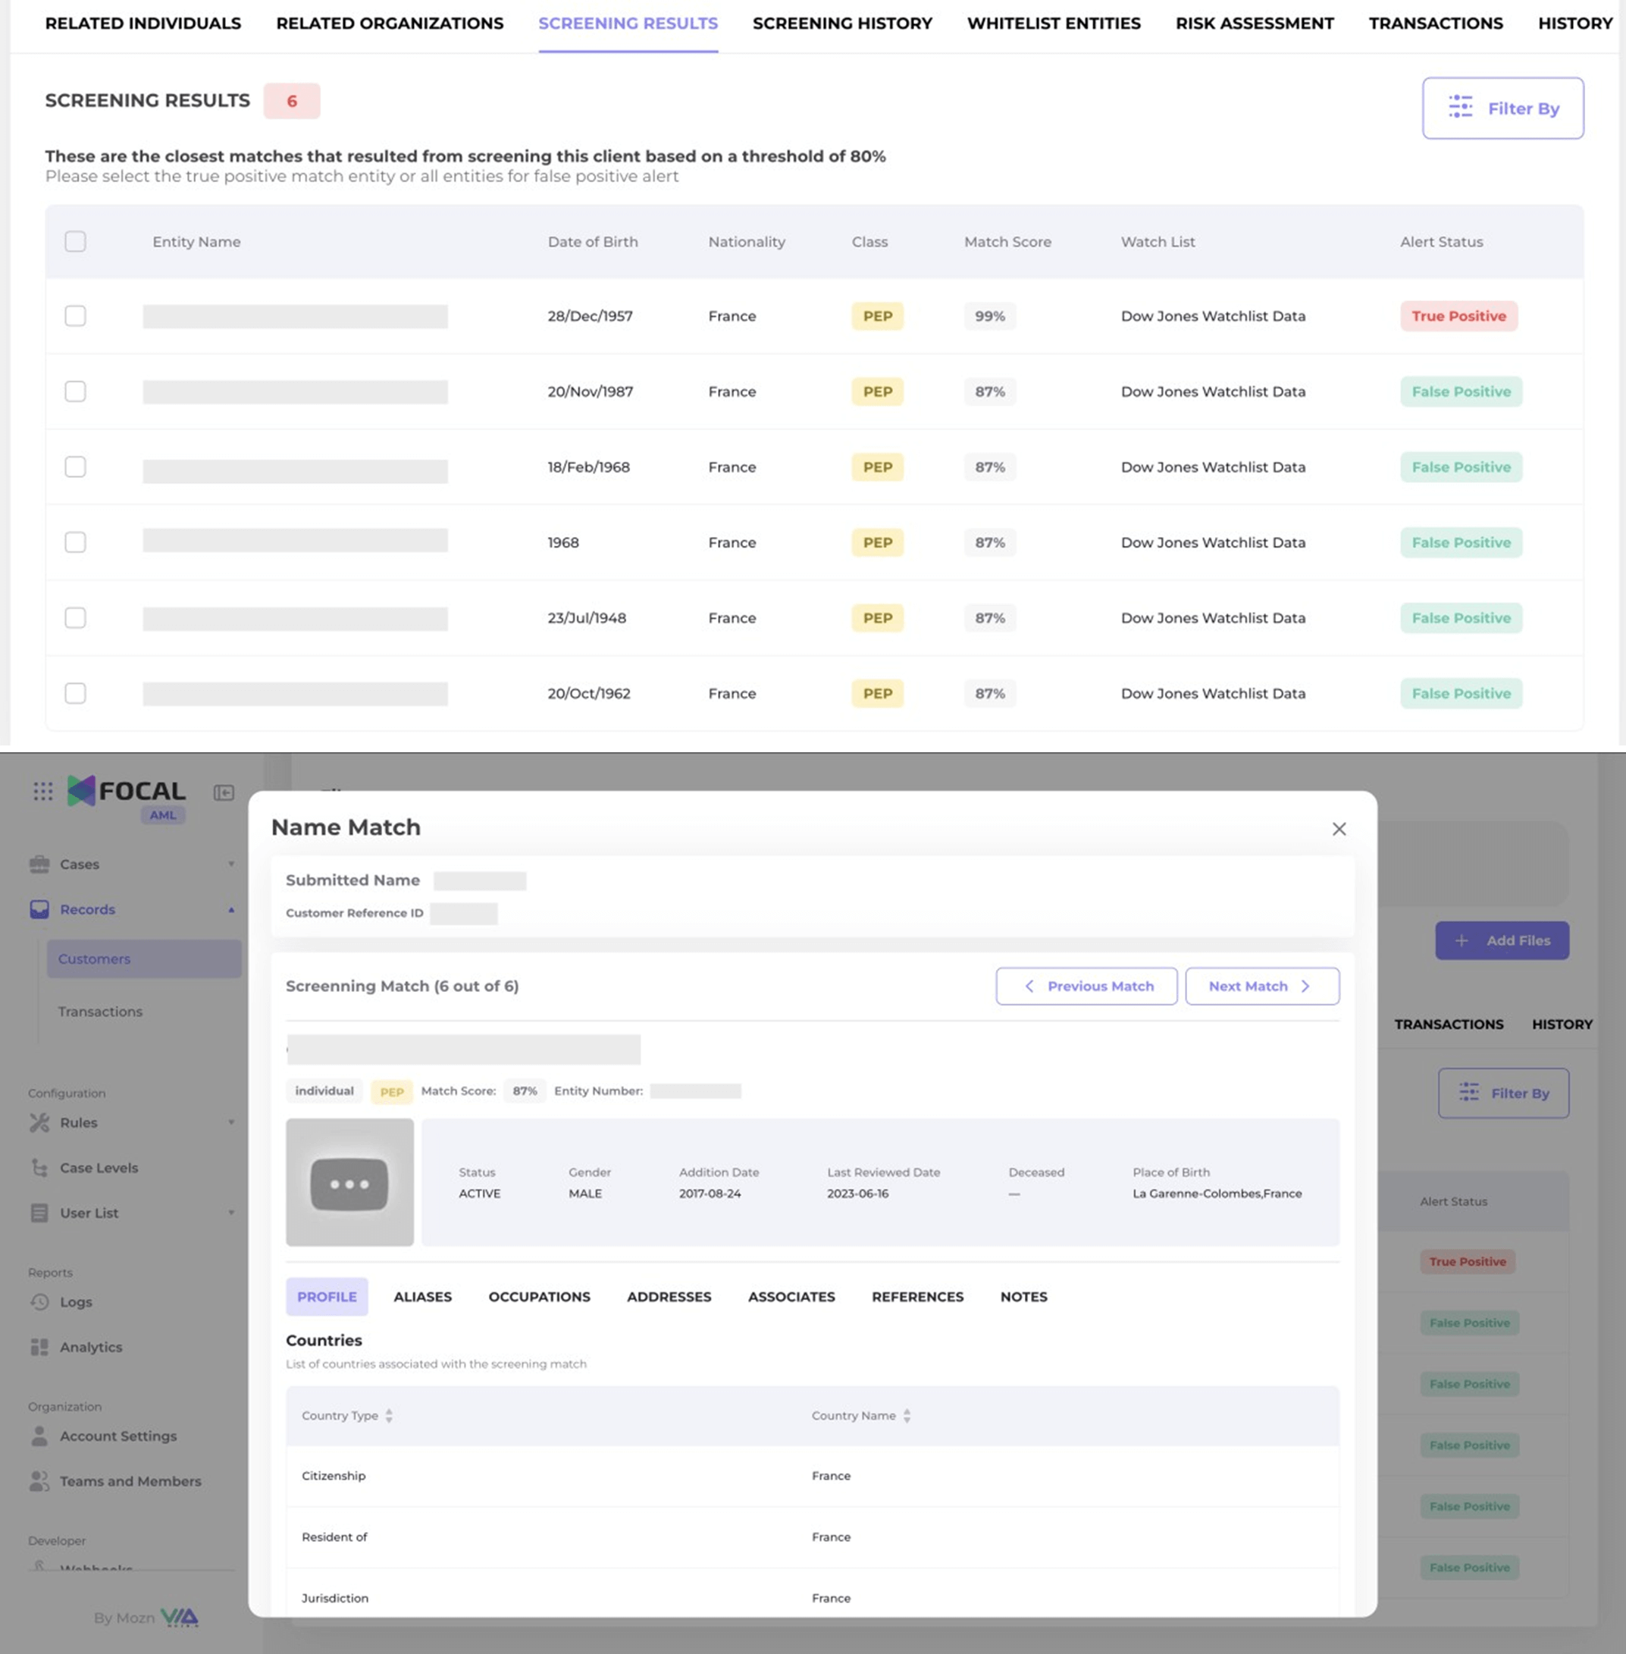The height and width of the screenshot is (1654, 1626).
Task: Collapse the Records menu arrow
Action: pos(231,910)
